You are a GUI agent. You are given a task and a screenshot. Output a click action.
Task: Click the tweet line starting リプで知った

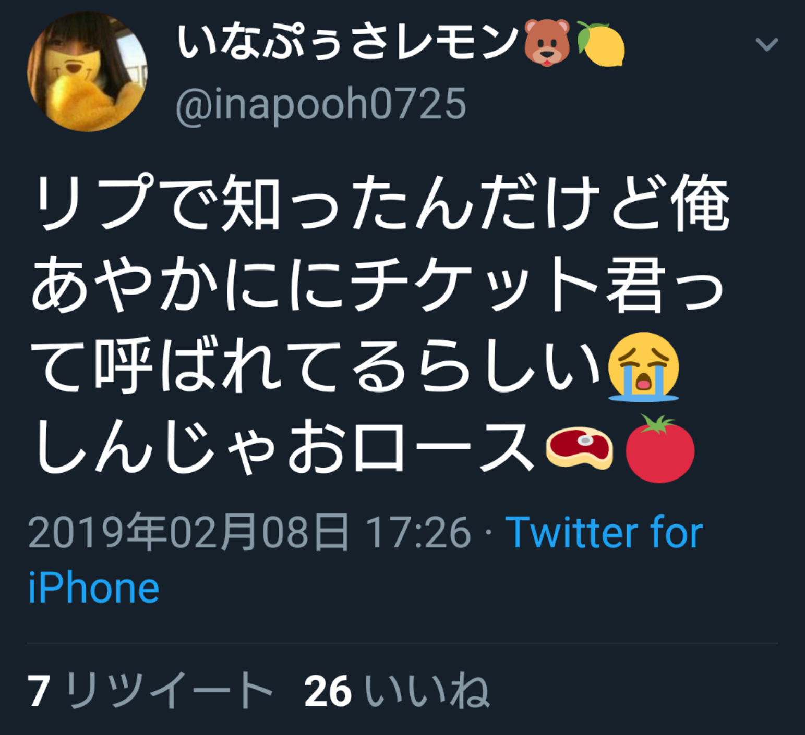tap(380, 203)
